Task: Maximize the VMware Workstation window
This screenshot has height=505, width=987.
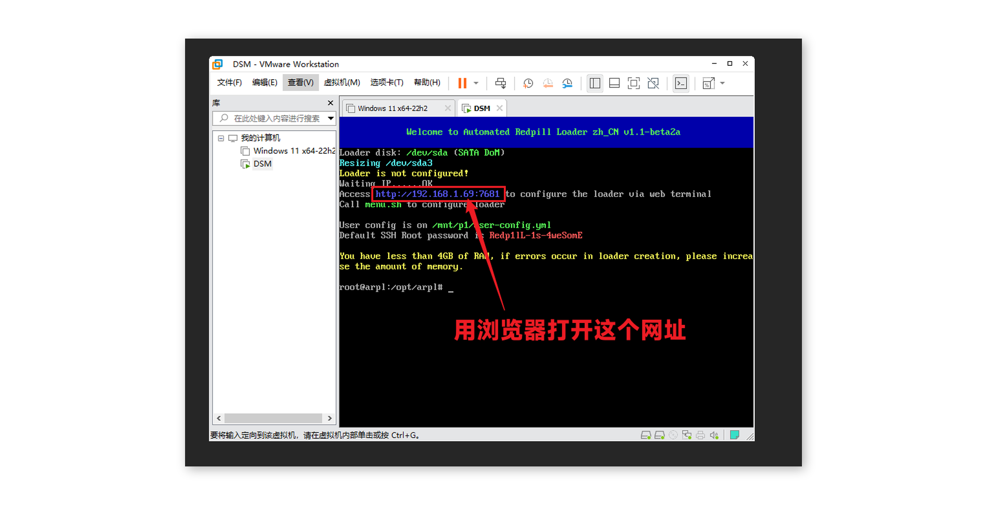Action: pos(729,64)
